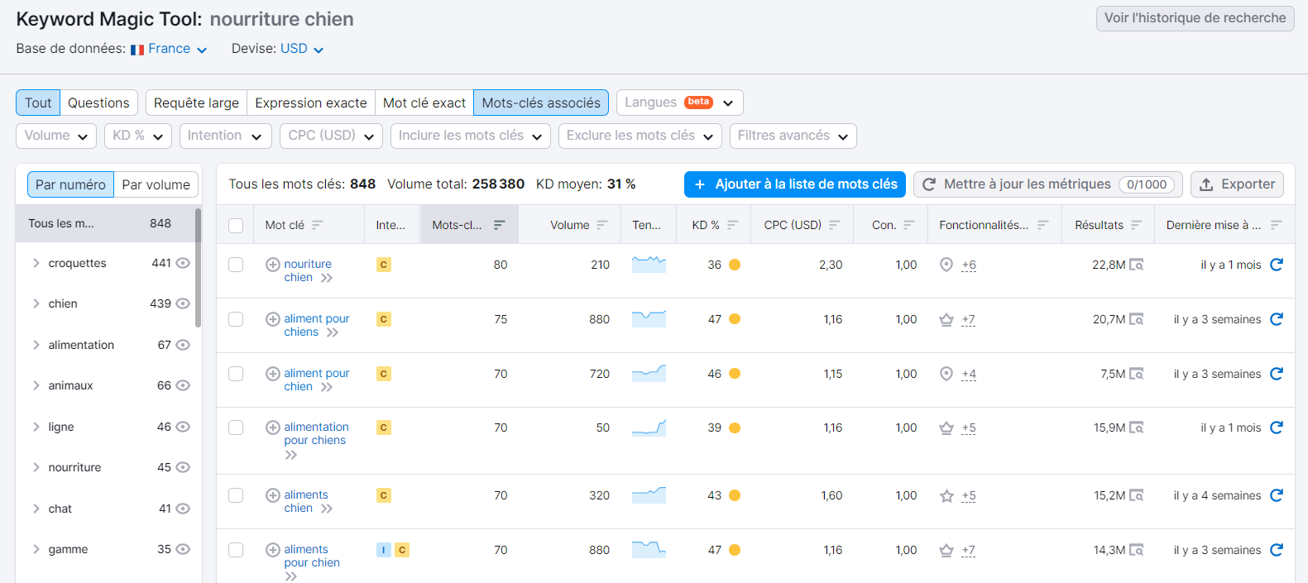Select the 'Requête large' match tab
The image size is (1308, 583).
196,103
